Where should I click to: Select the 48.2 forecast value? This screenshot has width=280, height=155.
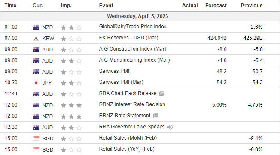click(x=222, y=72)
